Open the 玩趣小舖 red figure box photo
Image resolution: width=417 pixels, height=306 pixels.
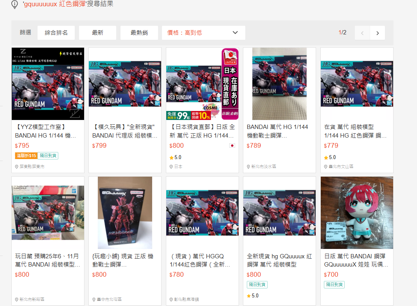125,213
